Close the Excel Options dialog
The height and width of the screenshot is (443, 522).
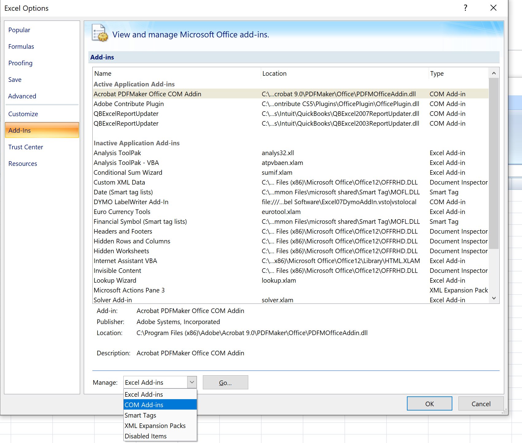(x=493, y=8)
